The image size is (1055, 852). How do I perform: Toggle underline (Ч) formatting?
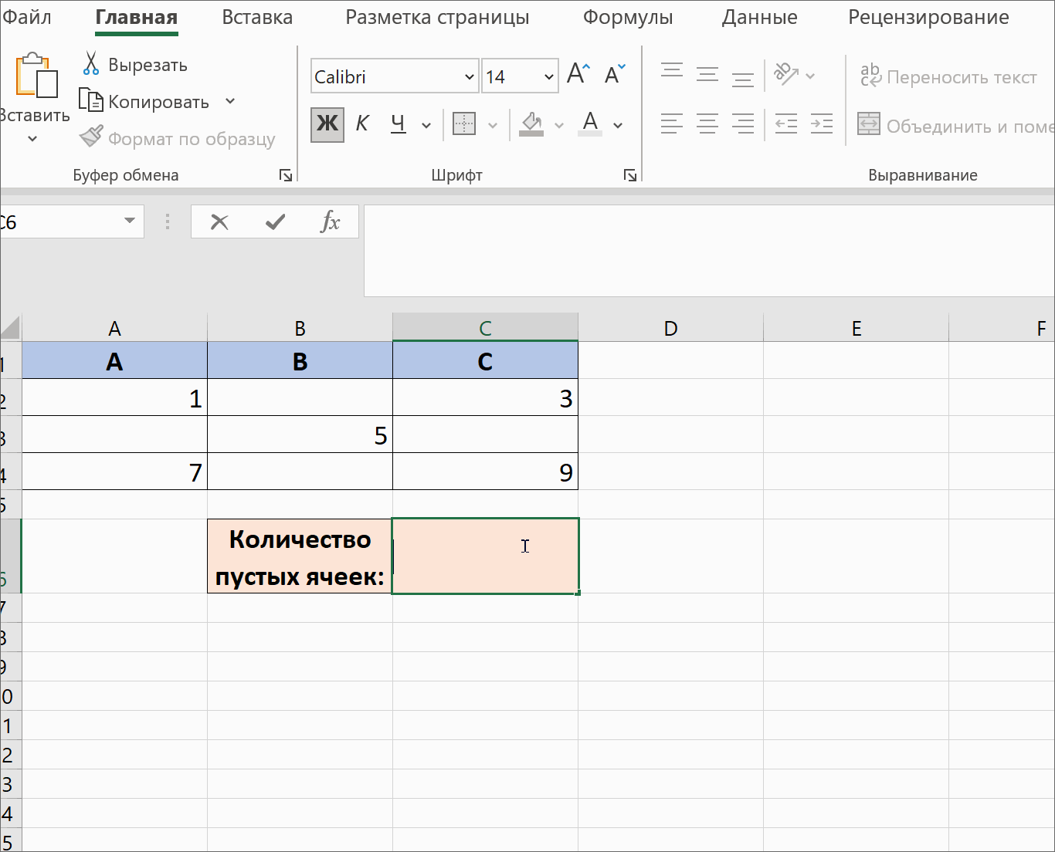click(399, 123)
